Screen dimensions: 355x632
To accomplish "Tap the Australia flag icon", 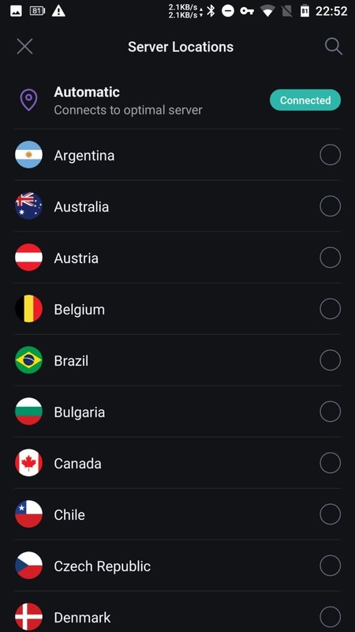I will (x=29, y=206).
